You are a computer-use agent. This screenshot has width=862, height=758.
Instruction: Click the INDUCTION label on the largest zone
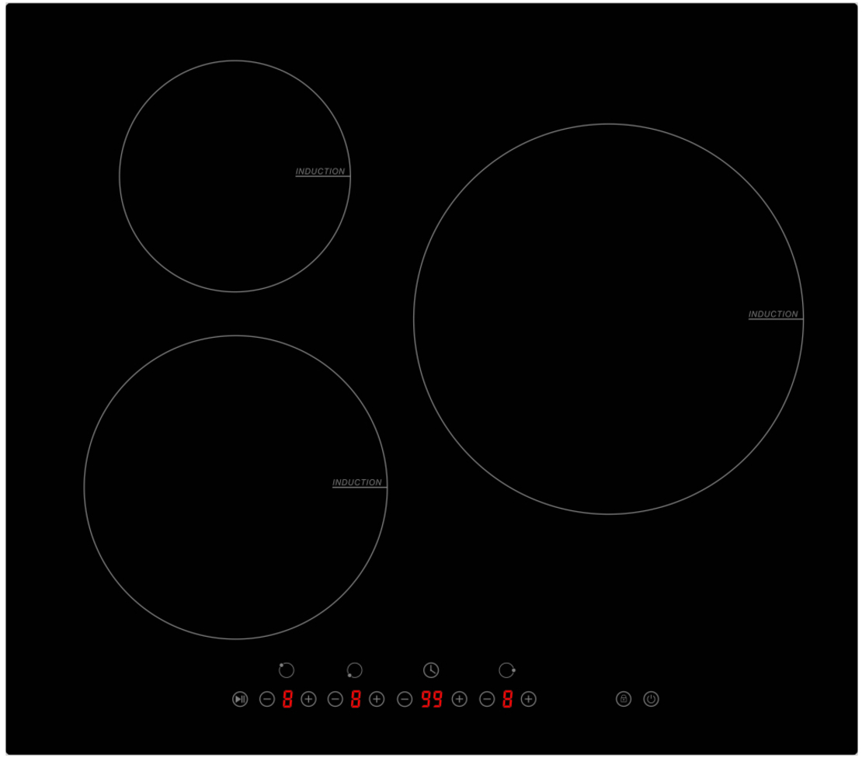(773, 315)
